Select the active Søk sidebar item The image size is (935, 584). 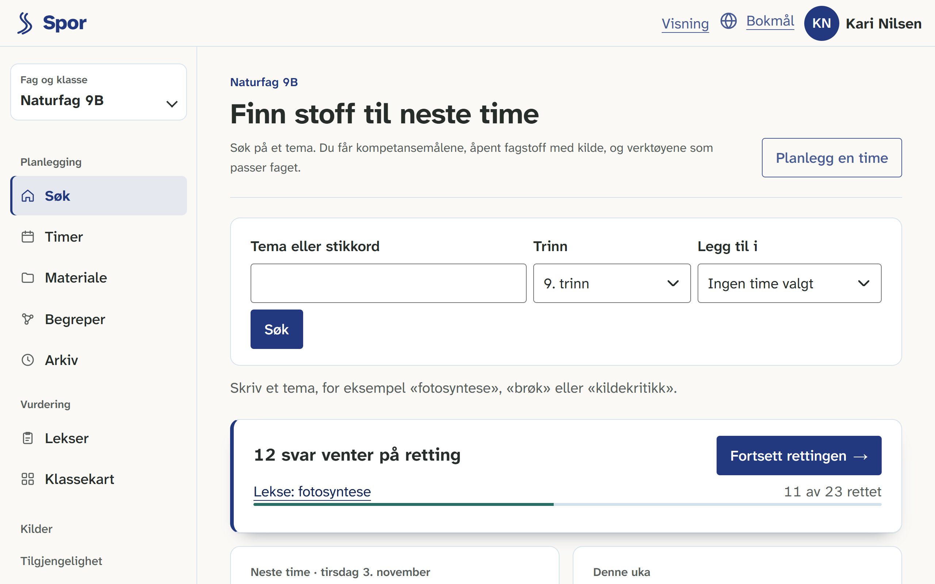tap(99, 196)
